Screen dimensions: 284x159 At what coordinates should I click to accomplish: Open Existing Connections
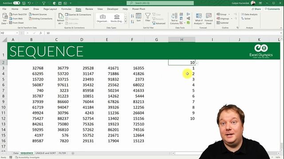click(x=40, y=19)
